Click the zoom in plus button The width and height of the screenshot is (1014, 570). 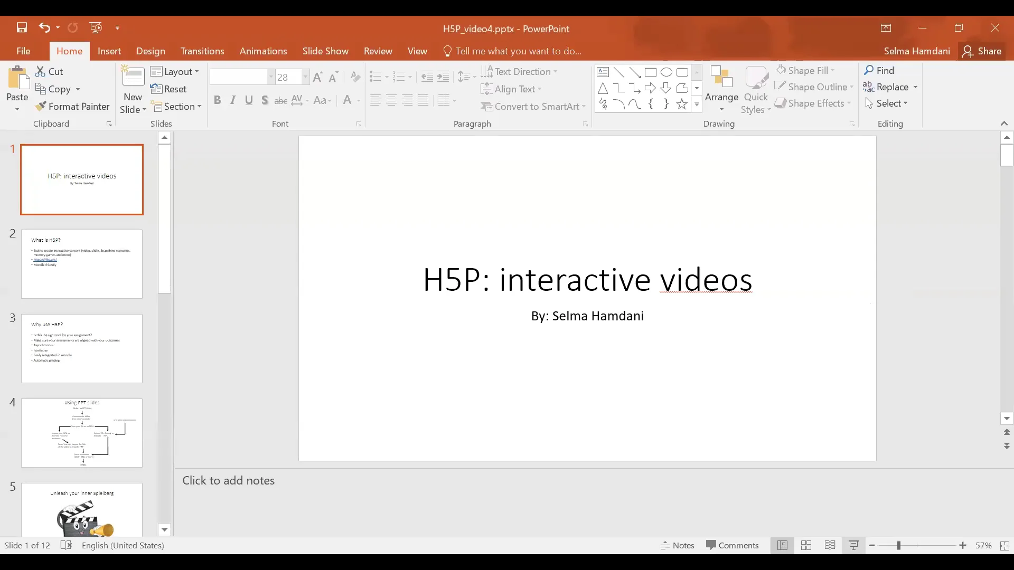click(963, 545)
